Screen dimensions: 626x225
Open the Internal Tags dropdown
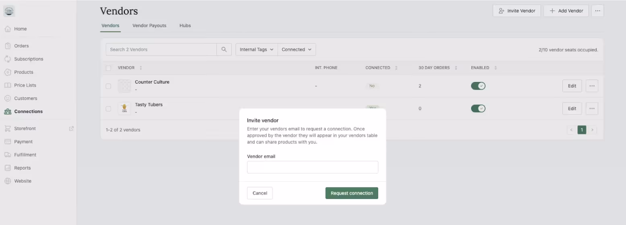pos(257,49)
